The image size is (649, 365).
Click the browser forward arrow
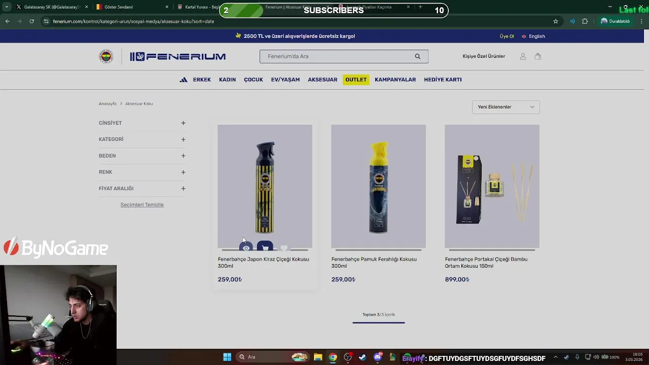(x=19, y=21)
